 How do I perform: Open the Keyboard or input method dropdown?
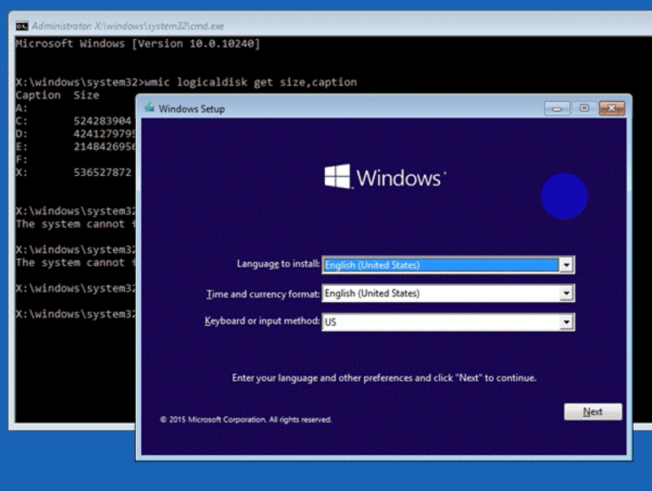point(566,322)
